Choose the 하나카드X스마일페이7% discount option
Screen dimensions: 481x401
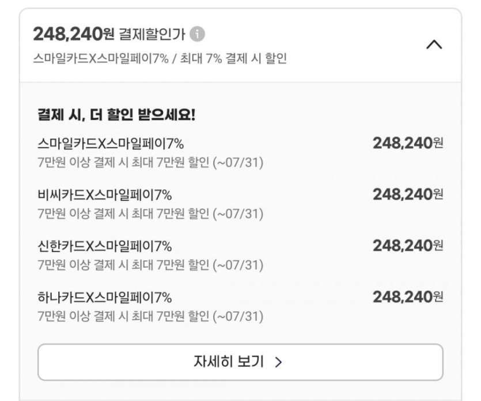pos(104,298)
